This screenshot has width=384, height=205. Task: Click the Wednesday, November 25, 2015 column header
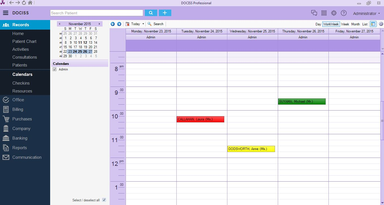[252, 31]
